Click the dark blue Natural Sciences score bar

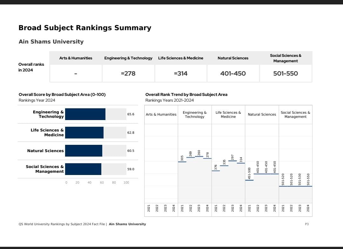click(x=84, y=151)
